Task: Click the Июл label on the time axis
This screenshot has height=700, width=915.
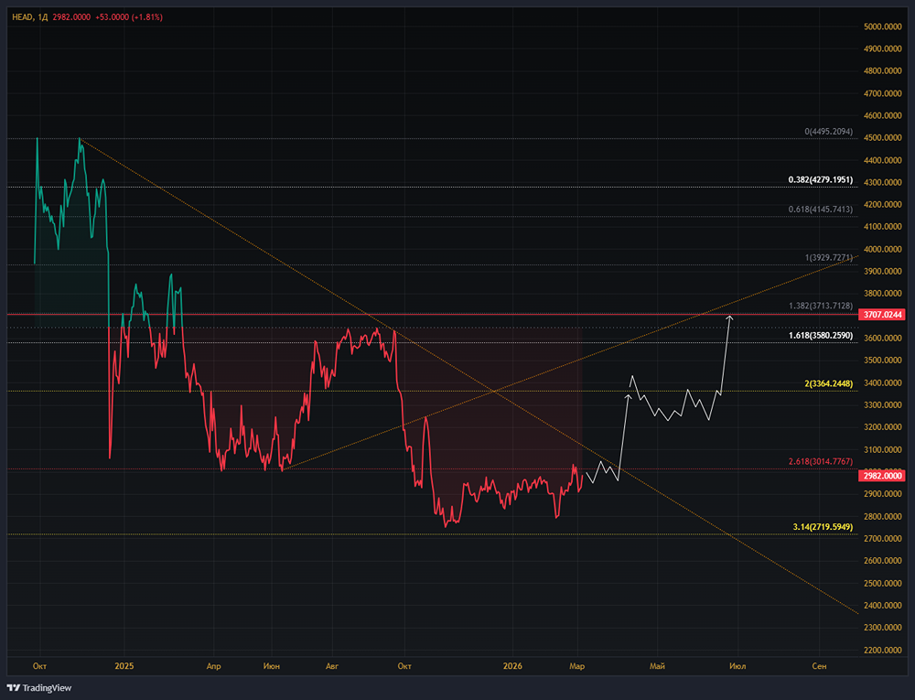Action: tap(737, 666)
